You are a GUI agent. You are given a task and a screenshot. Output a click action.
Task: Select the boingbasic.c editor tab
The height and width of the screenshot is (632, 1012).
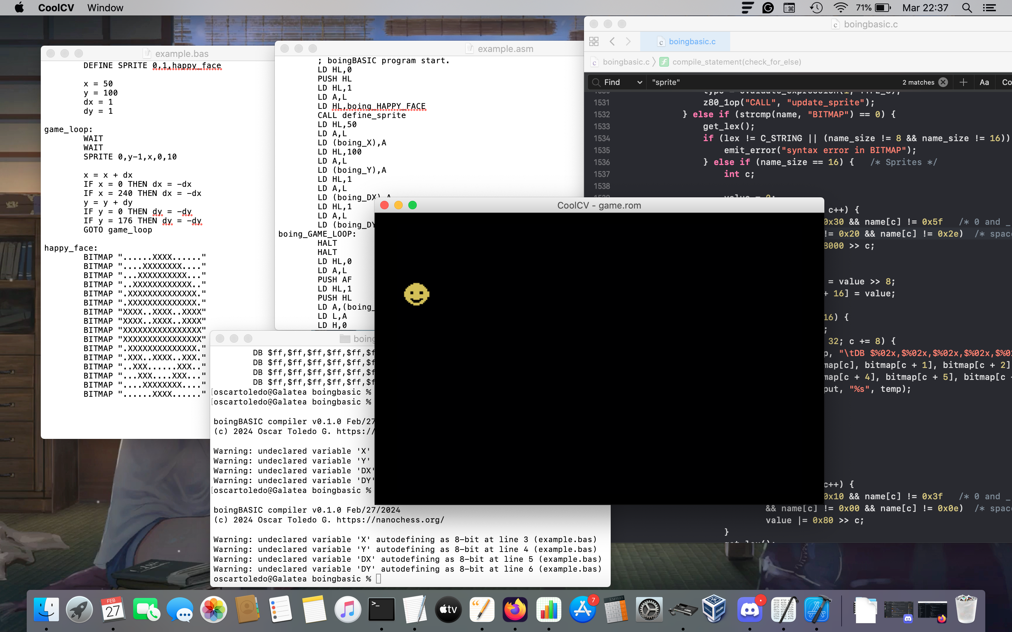(x=686, y=41)
